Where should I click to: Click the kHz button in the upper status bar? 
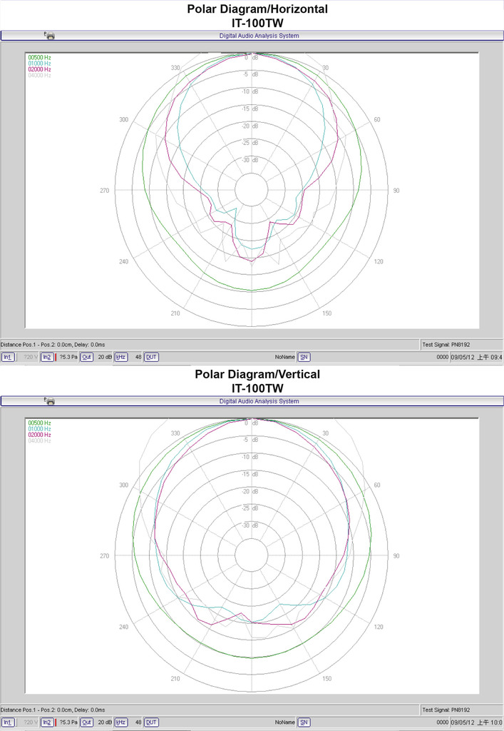click(x=121, y=357)
